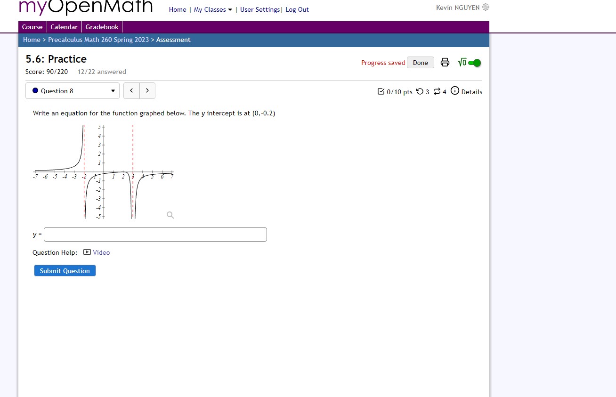Screen dimensions: 616x397
Task: Open the Calendar tab
Action: point(64,27)
